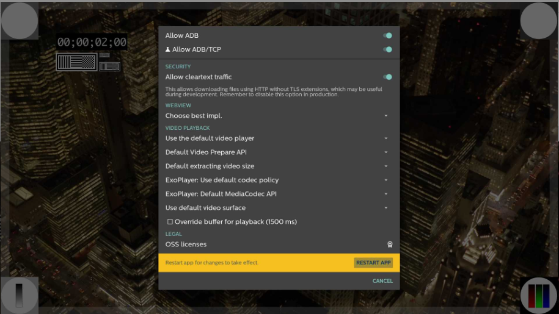Check Override buffer for playback checkbox
Screen dimensions: 559x314
(x=170, y=222)
